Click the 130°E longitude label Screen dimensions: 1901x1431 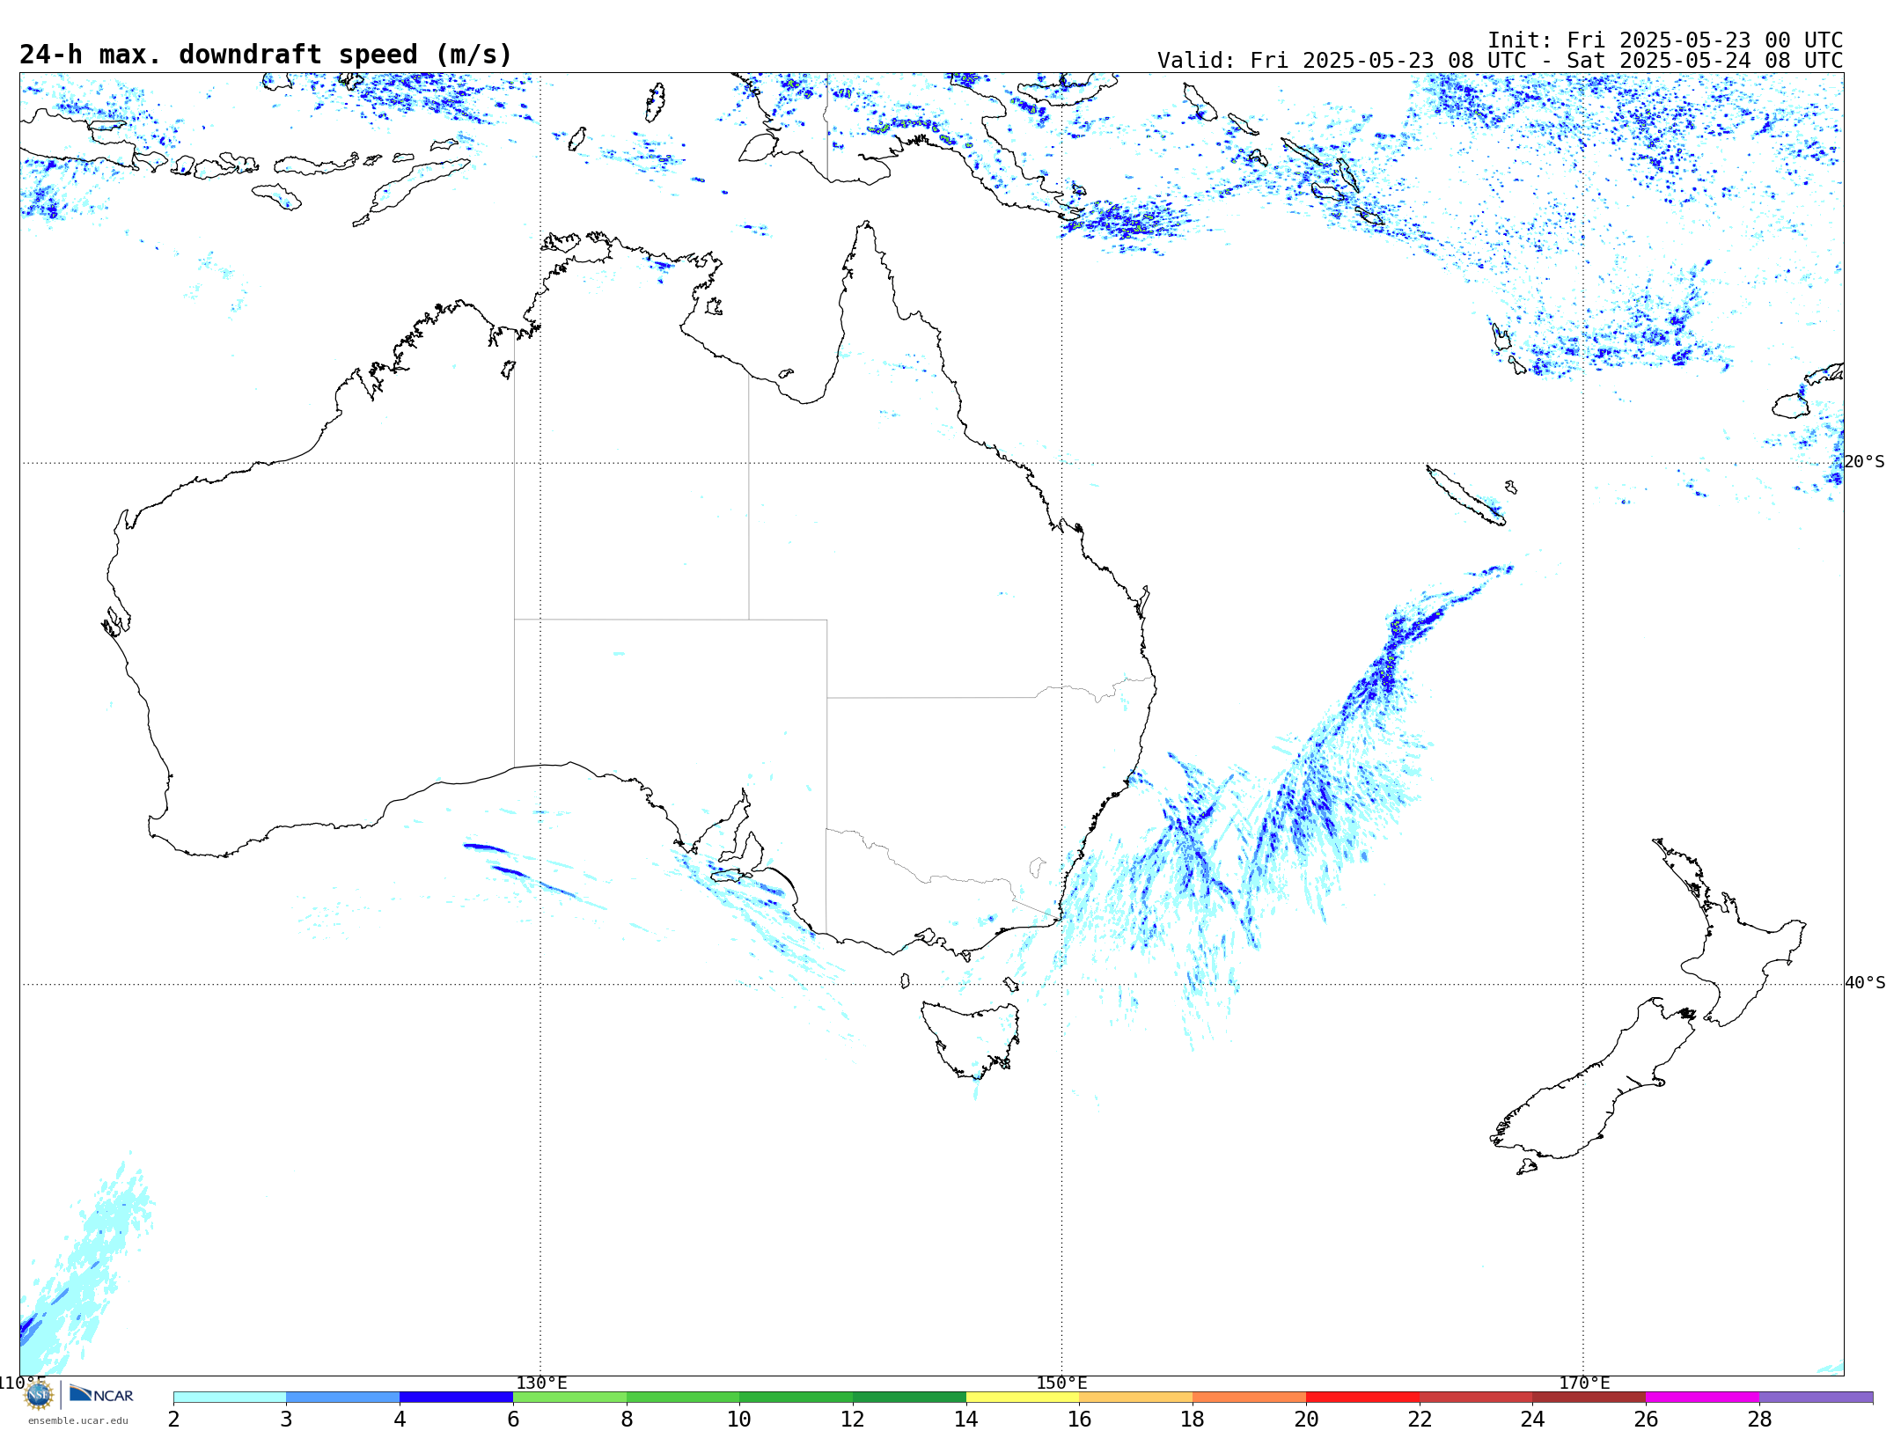[x=541, y=1383]
